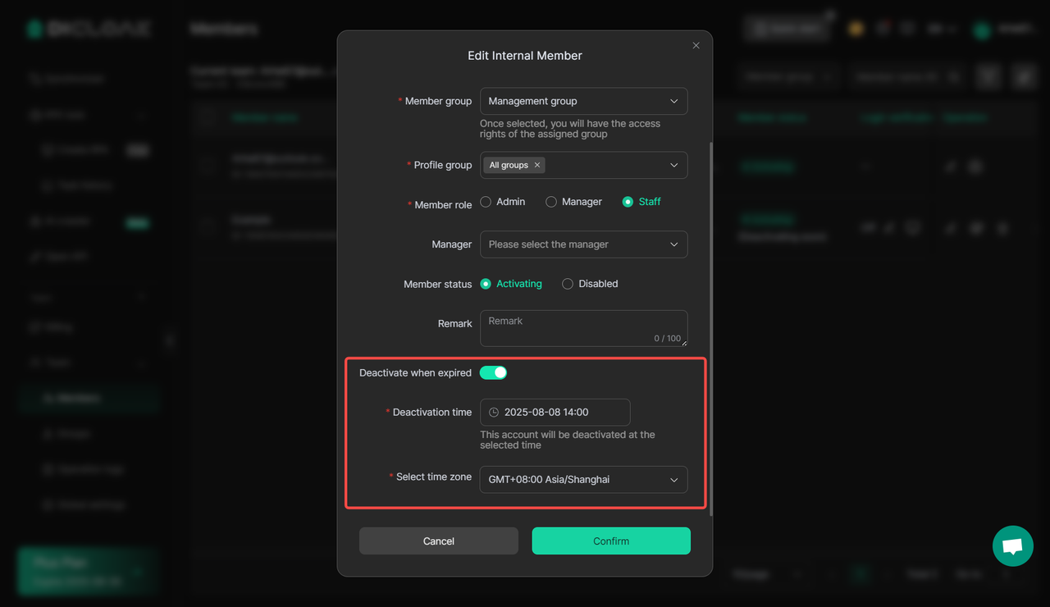This screenshot has width=1050, height=607.
Task: Click the Profile group chevron arrow
Action: point(674,165)
